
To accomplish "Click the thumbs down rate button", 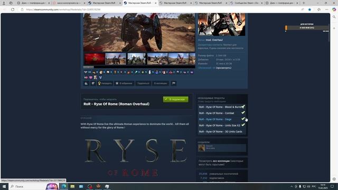I will [x=93, y=83].
